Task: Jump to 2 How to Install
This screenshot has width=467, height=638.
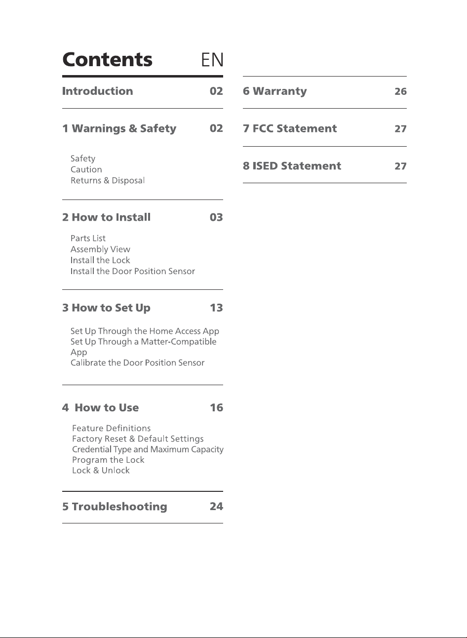Action: coord(106,217)
